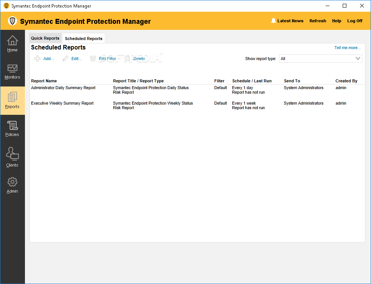Click the Tell me more link

[347, 48]
